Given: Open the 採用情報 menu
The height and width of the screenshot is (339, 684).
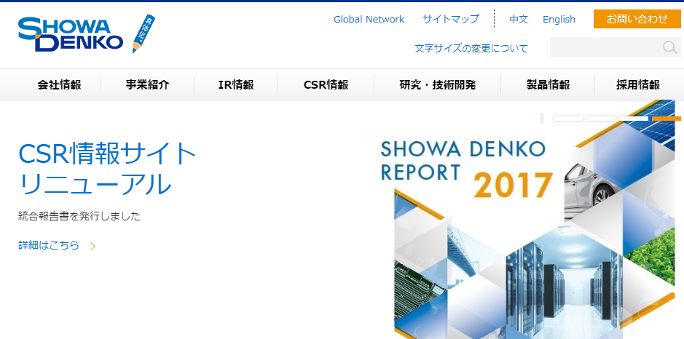Looking at the screenshot, I should click(638, 84).
